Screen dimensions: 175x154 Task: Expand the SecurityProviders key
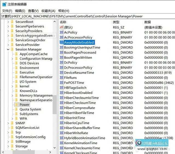coord(8,31)
